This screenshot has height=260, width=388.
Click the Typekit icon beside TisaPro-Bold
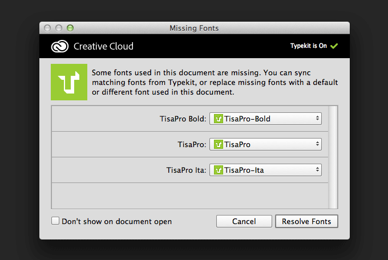click(x=218, y=119)
